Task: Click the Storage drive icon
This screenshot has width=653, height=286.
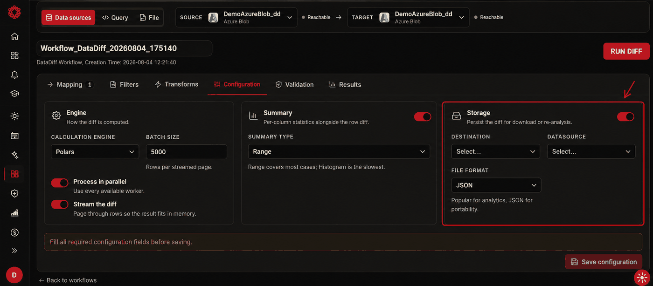Action: [457, 116]
